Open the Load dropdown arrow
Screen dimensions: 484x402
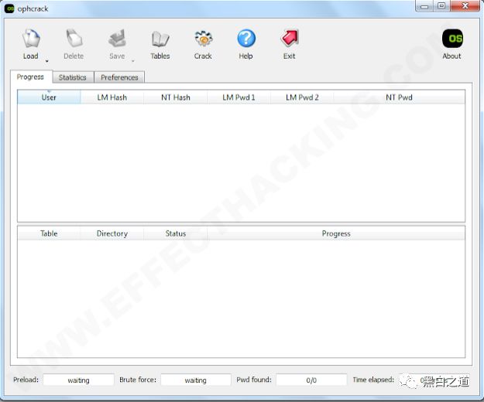47,61
